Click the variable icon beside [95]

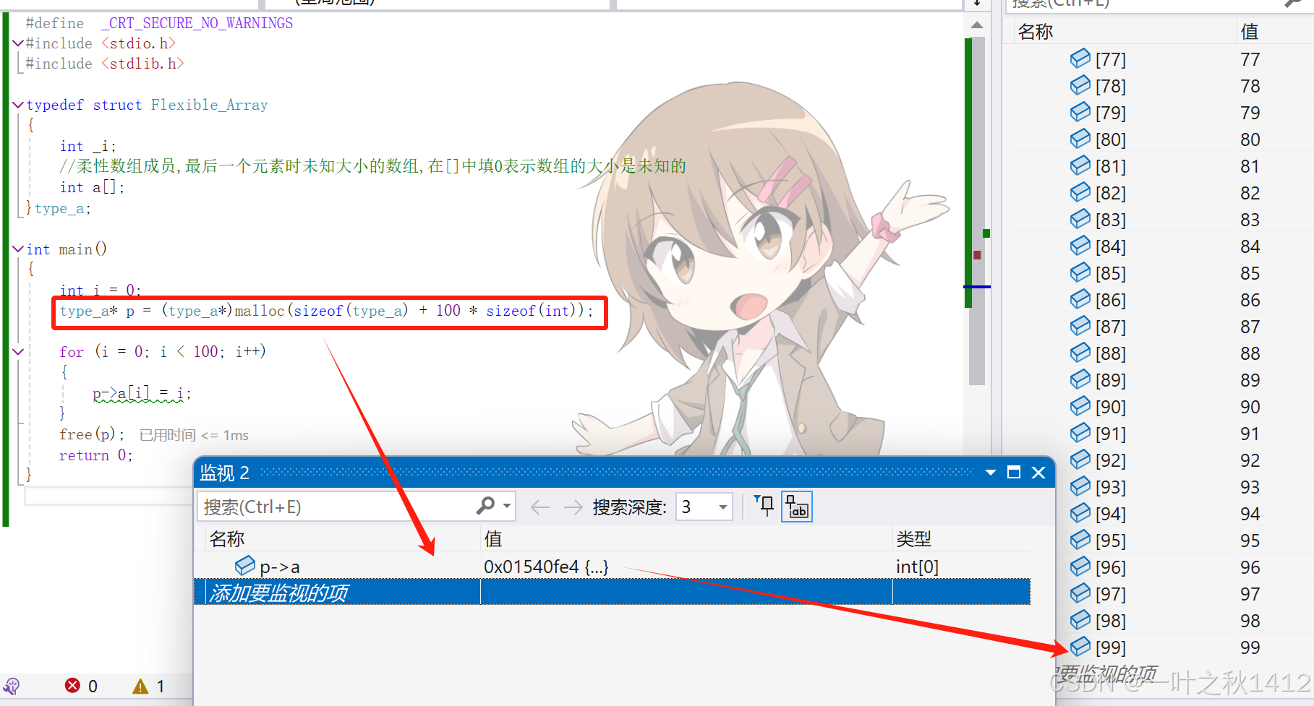[x=1080, y=539]
